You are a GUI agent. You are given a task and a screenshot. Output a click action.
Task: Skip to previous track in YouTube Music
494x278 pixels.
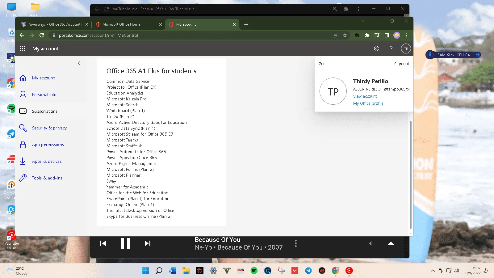(103, 243)
